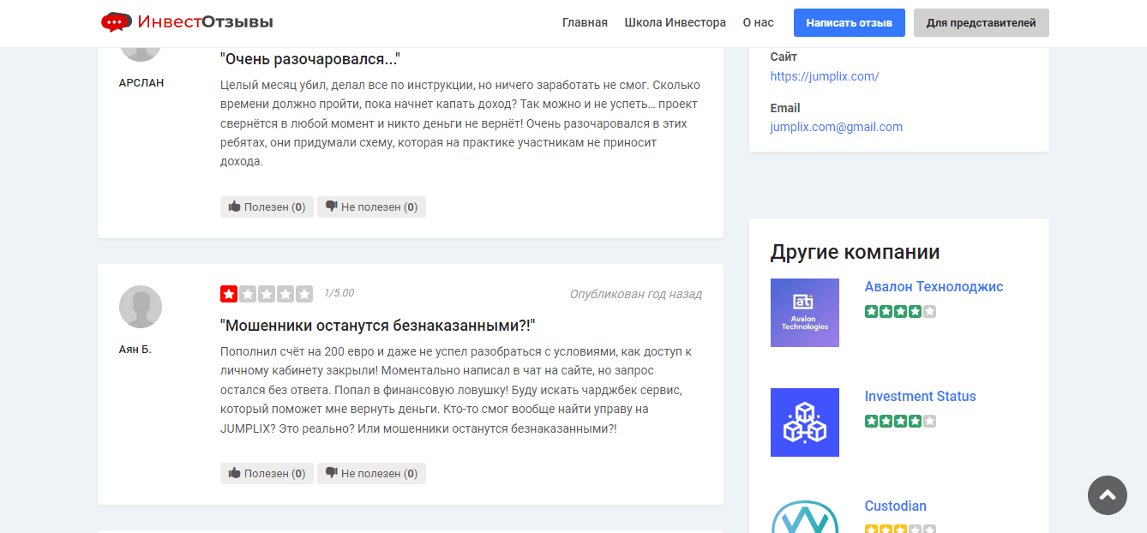Select the Avalon Technologies company logo

(804, 313)
